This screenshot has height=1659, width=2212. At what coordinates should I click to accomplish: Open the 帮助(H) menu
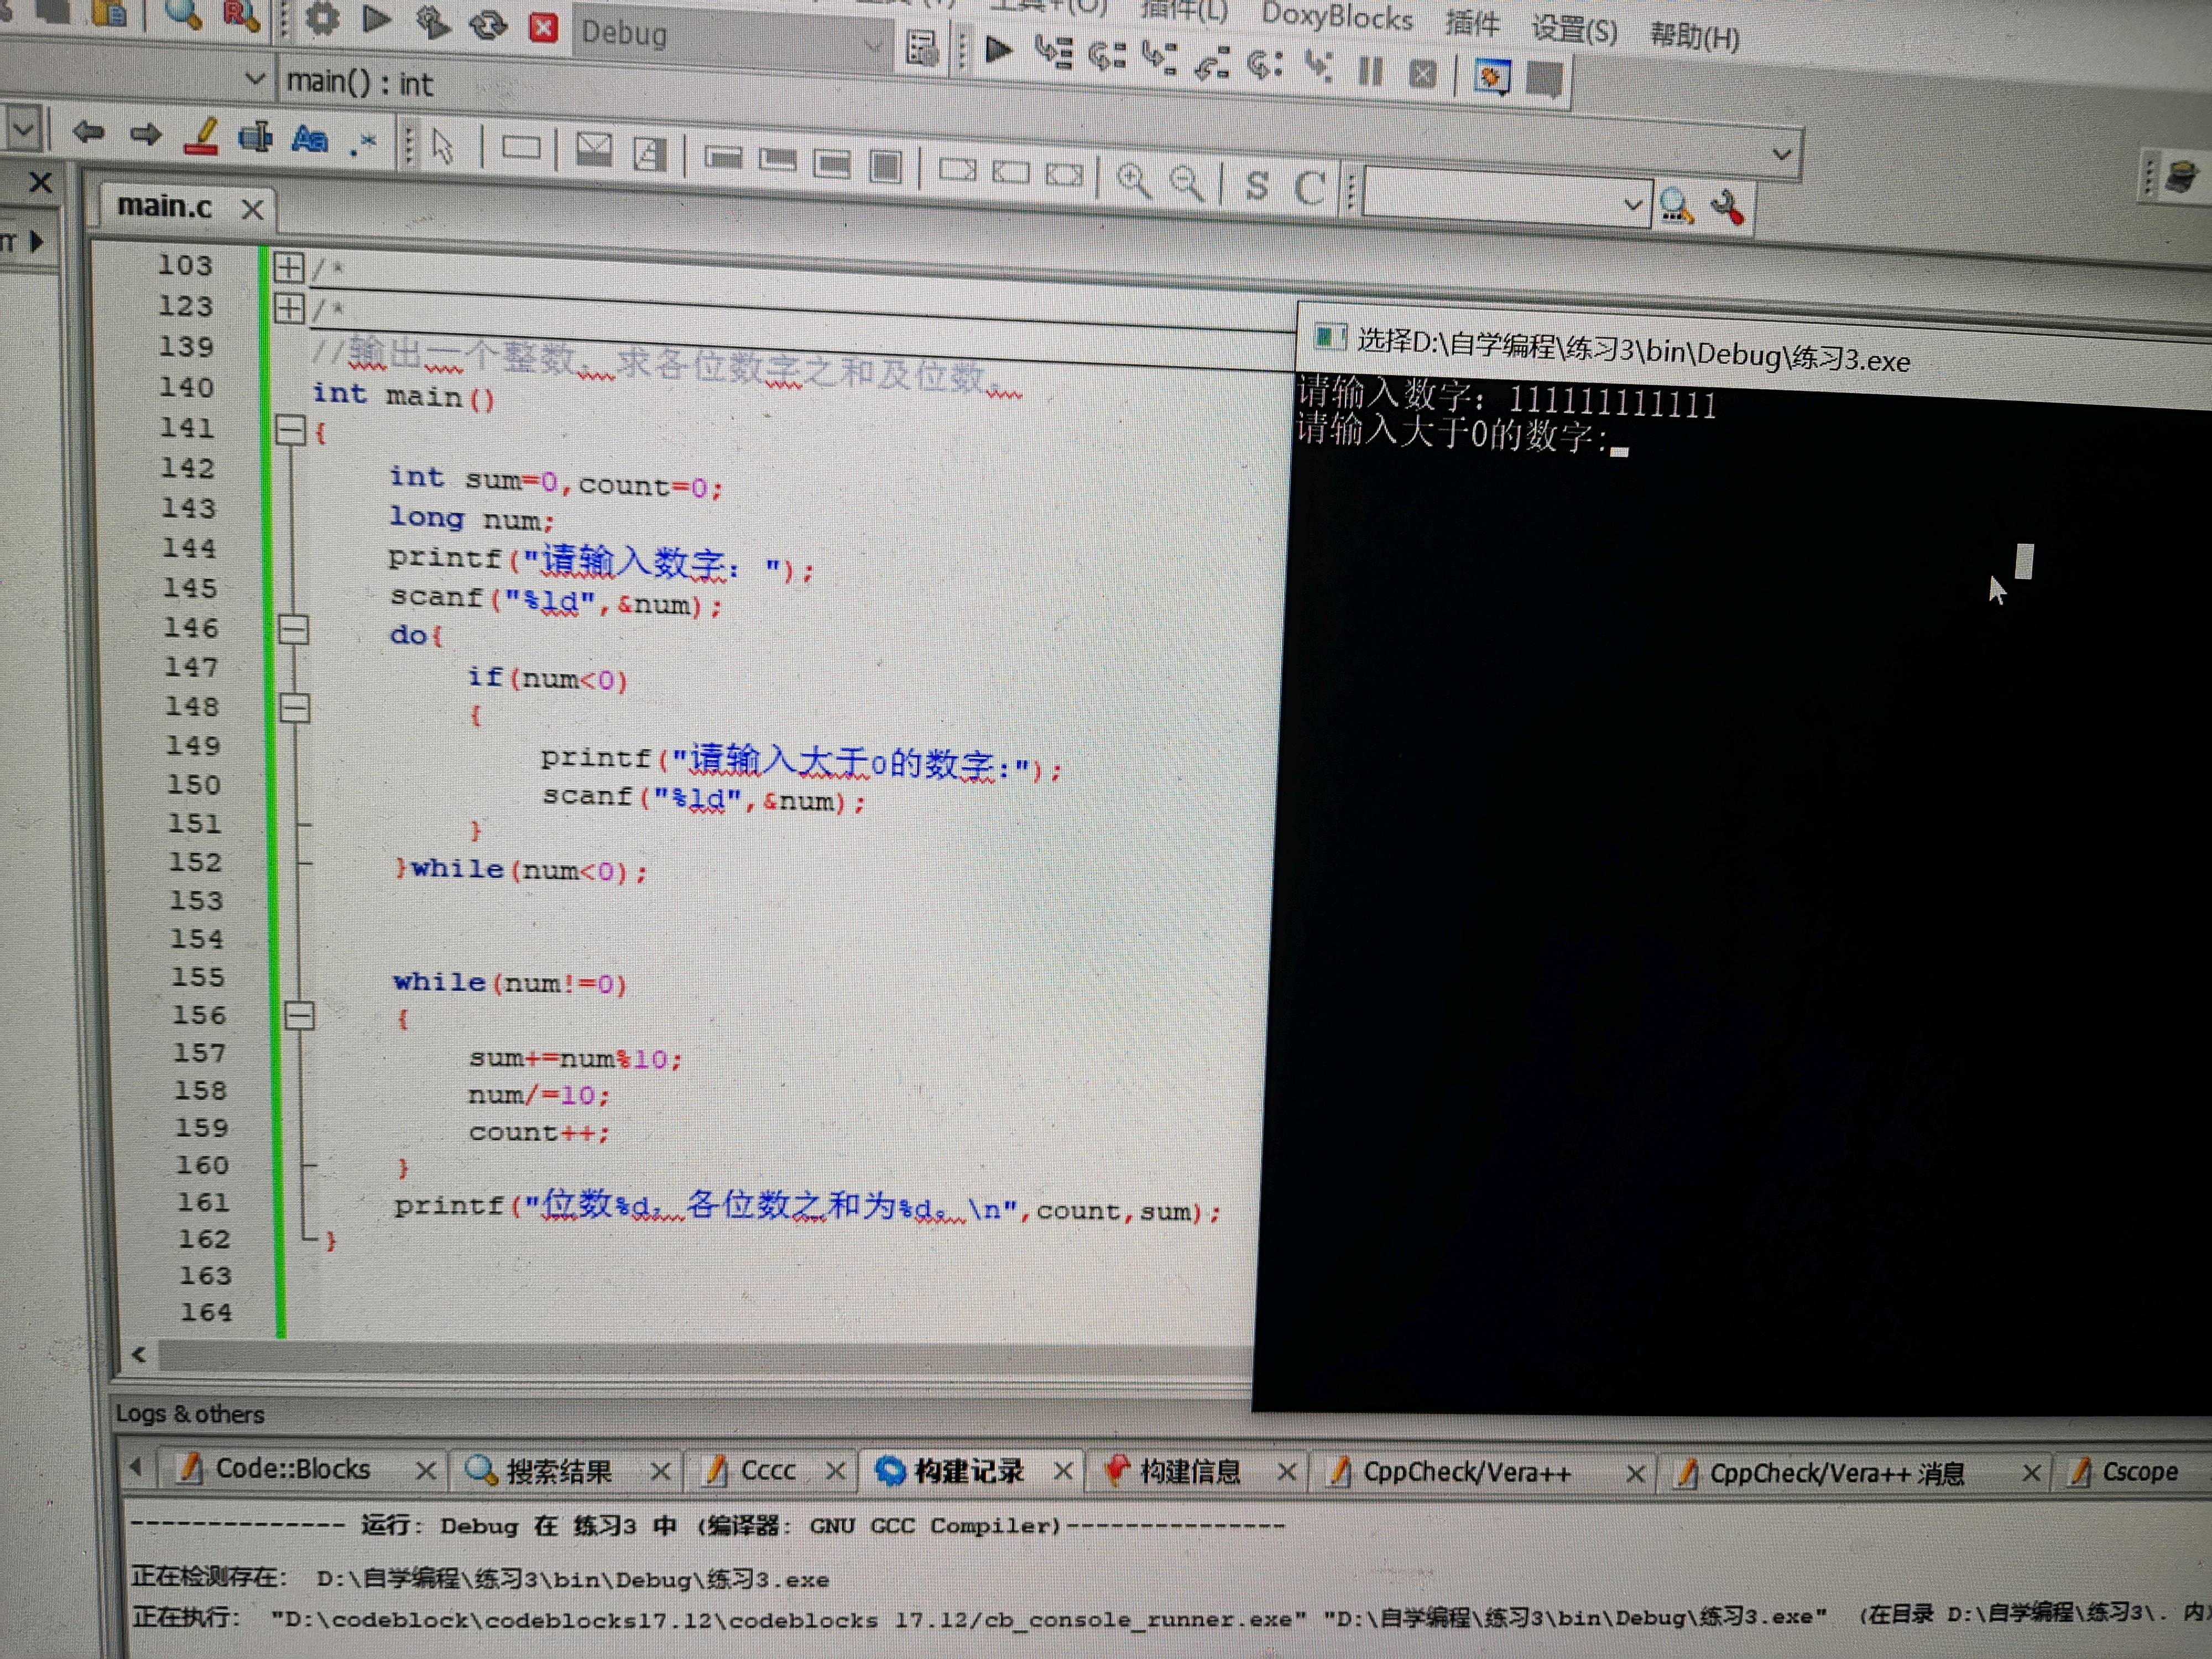(x=1694, y=37)
